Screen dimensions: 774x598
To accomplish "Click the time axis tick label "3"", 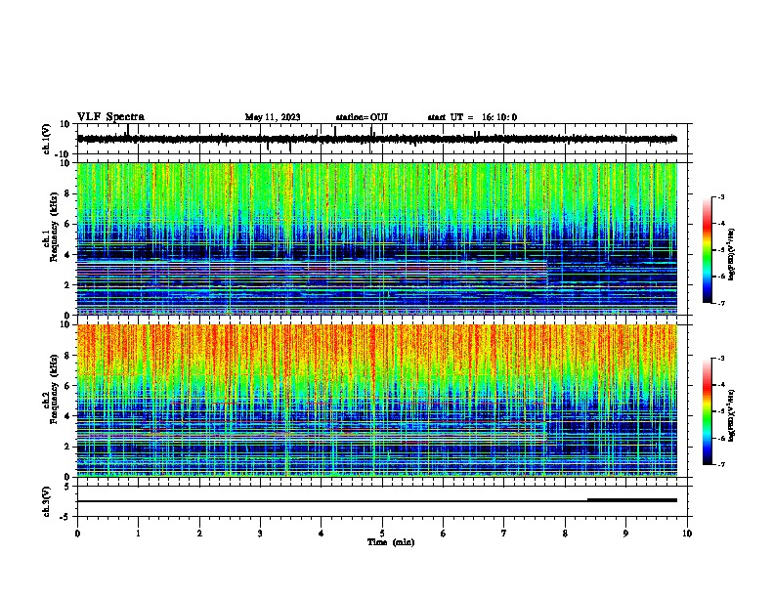I will [x=260, y=534].
